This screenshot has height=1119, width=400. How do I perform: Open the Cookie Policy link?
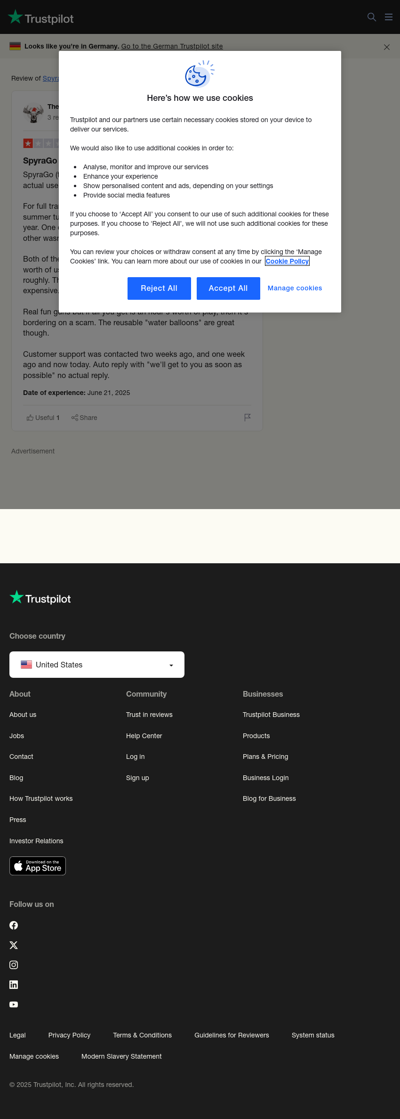coord(287,261)
